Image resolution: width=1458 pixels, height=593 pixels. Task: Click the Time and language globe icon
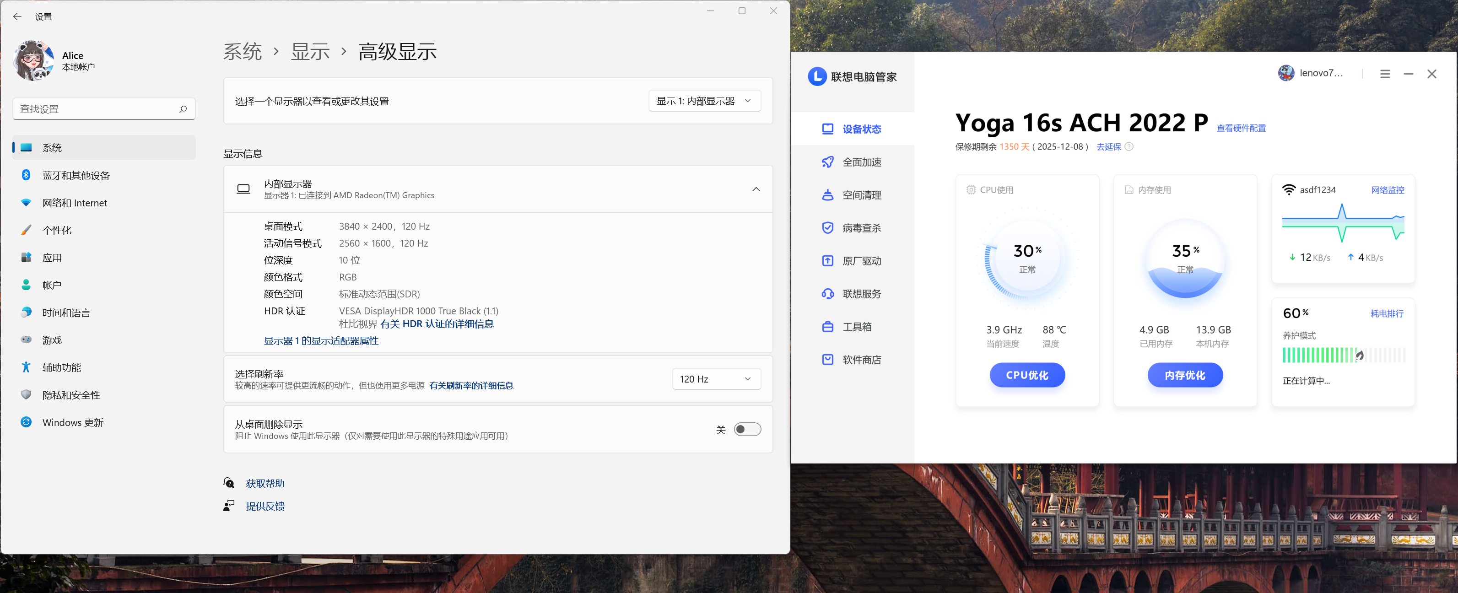(x=26, y=313)
